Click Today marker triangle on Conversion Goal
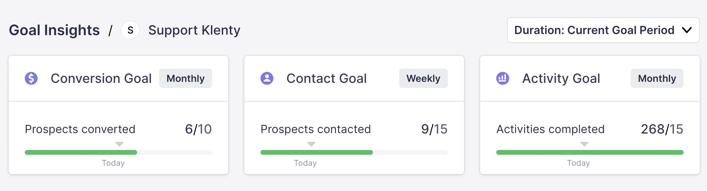 coord(119,144)
